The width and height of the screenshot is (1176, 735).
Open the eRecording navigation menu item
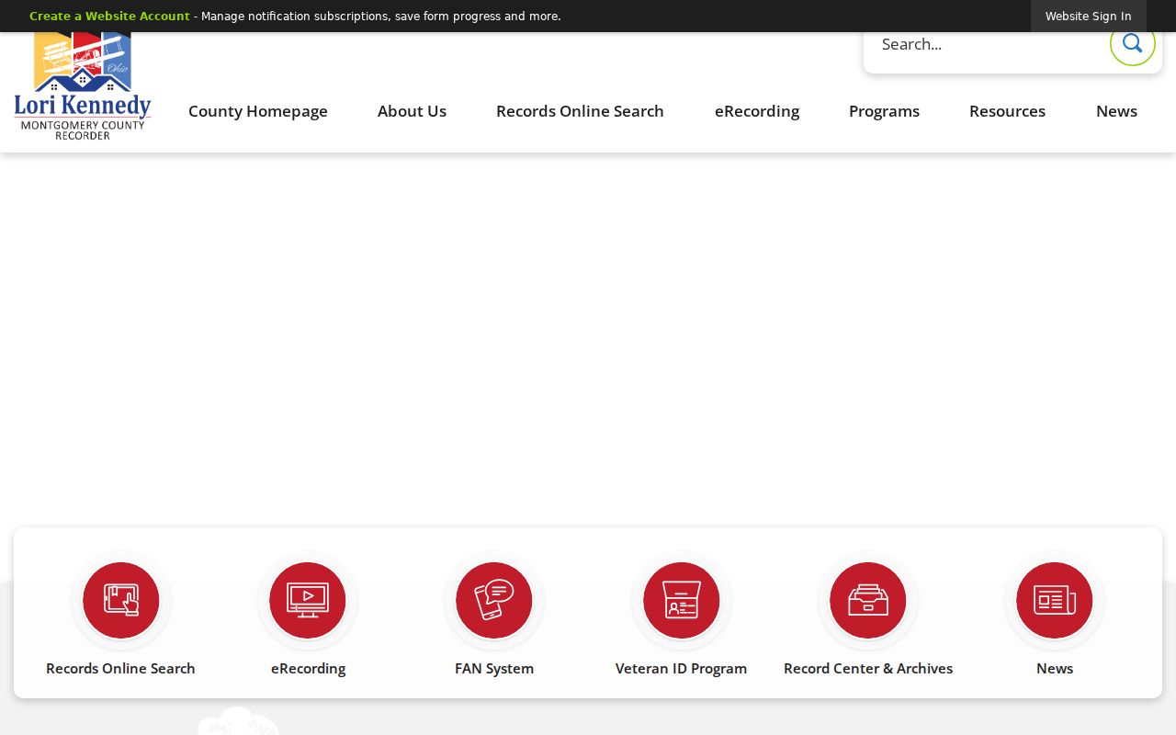coord(757,111)
